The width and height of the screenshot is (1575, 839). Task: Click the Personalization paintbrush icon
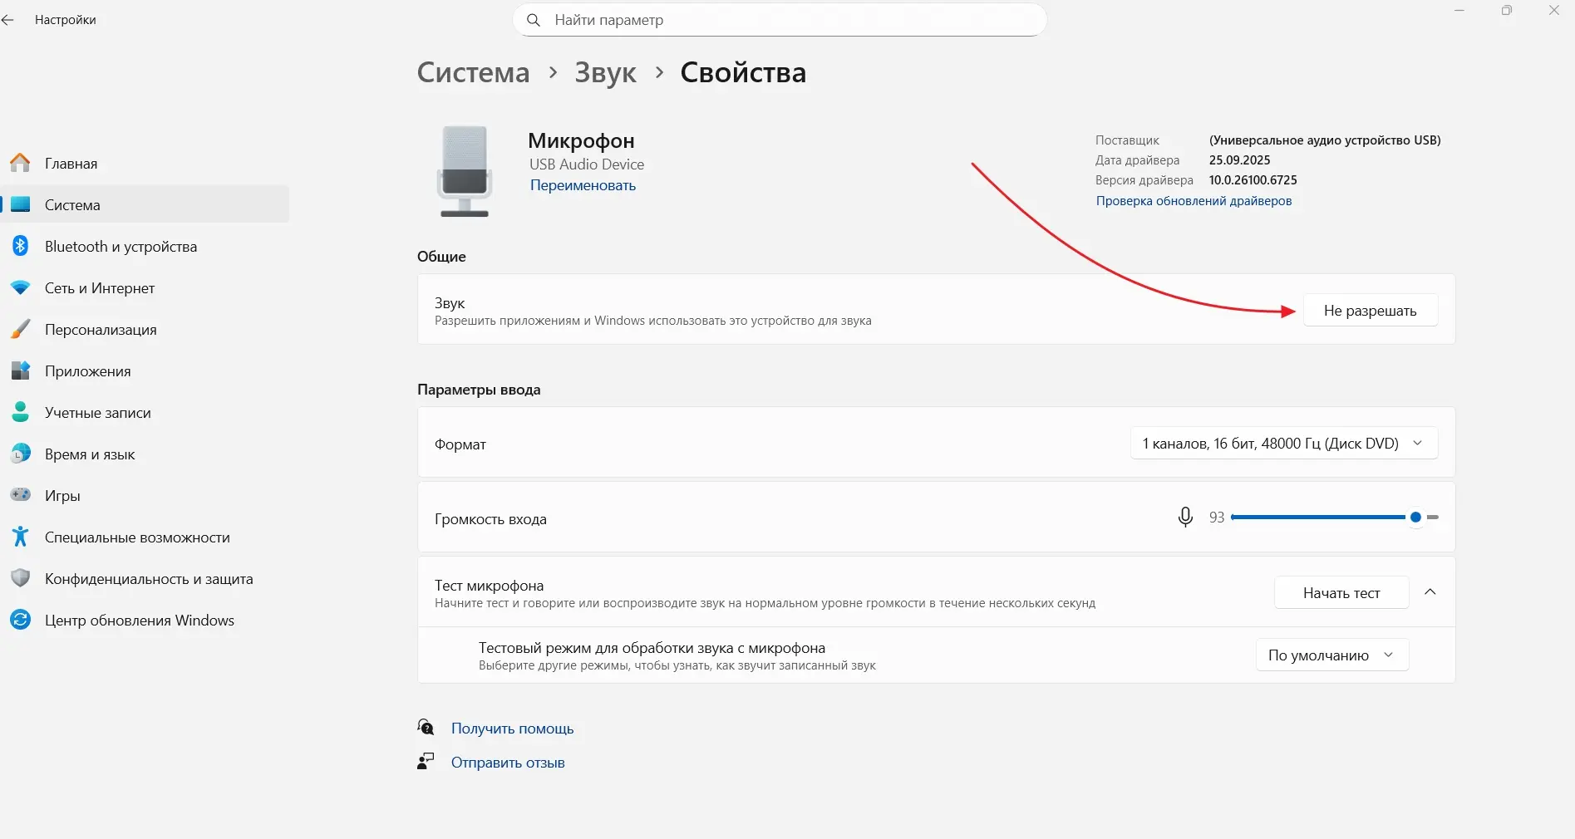[21, 329]
